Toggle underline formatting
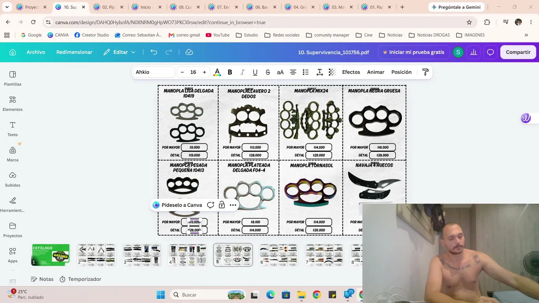The width and height of the screenshot is (539, 303). (x=255, y=72)
